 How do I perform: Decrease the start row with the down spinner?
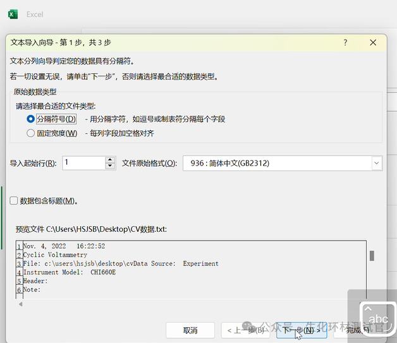110,166
